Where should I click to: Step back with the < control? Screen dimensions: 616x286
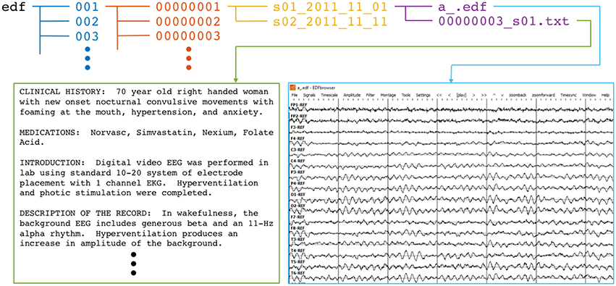point(449,96)
